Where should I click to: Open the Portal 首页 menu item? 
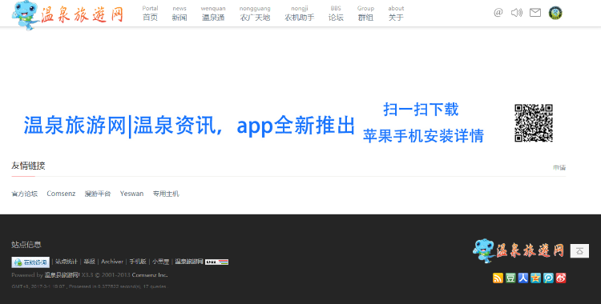150,14
